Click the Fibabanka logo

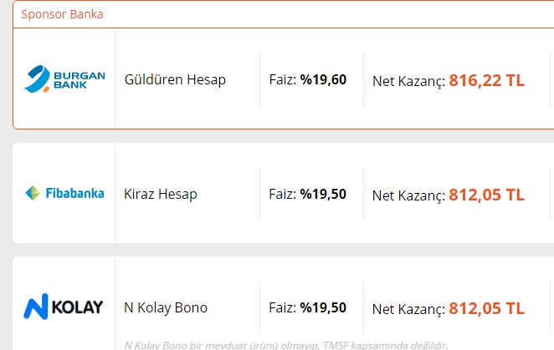coord(64,193)
